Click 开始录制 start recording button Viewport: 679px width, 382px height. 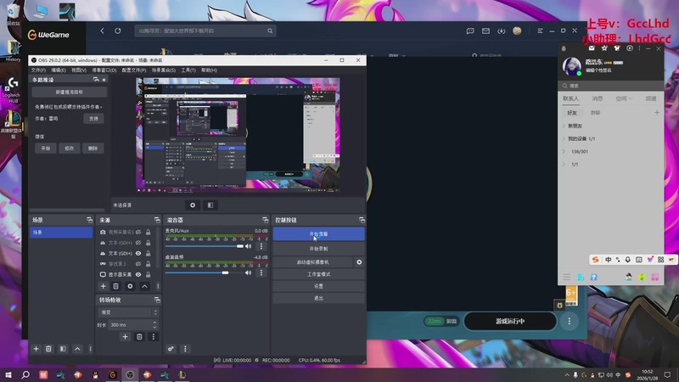(319, 249)
